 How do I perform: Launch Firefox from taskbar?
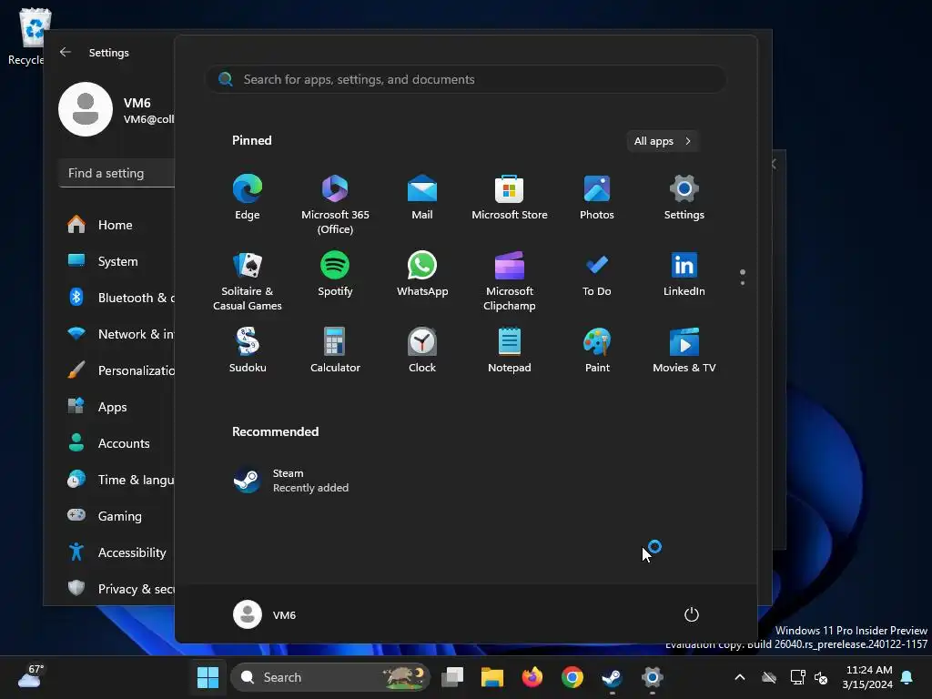click(532, 677)
